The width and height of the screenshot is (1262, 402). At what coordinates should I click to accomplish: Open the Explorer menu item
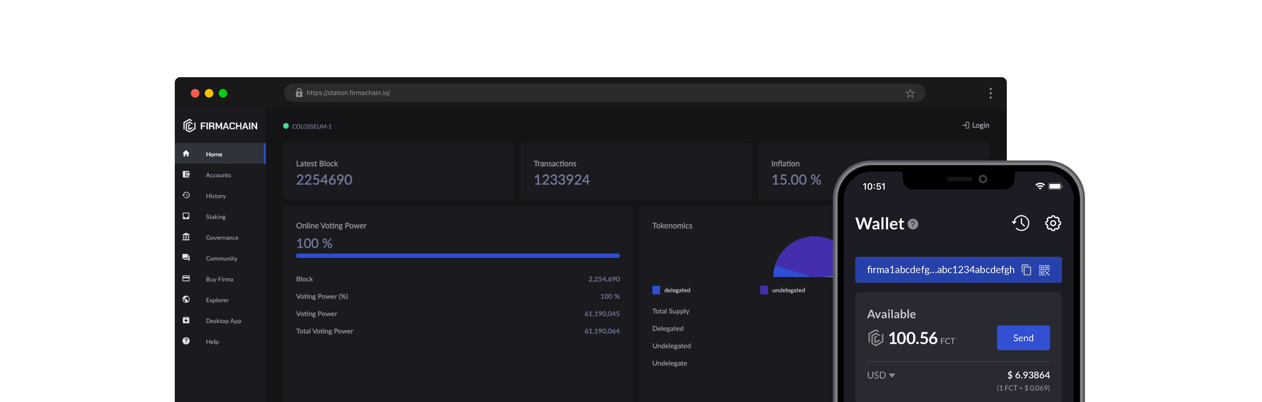click(220, 300)
